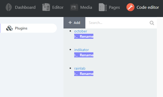Select Plugins in the sidebar

28,28
